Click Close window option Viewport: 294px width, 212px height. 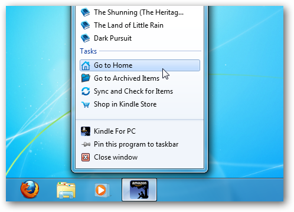140,157
